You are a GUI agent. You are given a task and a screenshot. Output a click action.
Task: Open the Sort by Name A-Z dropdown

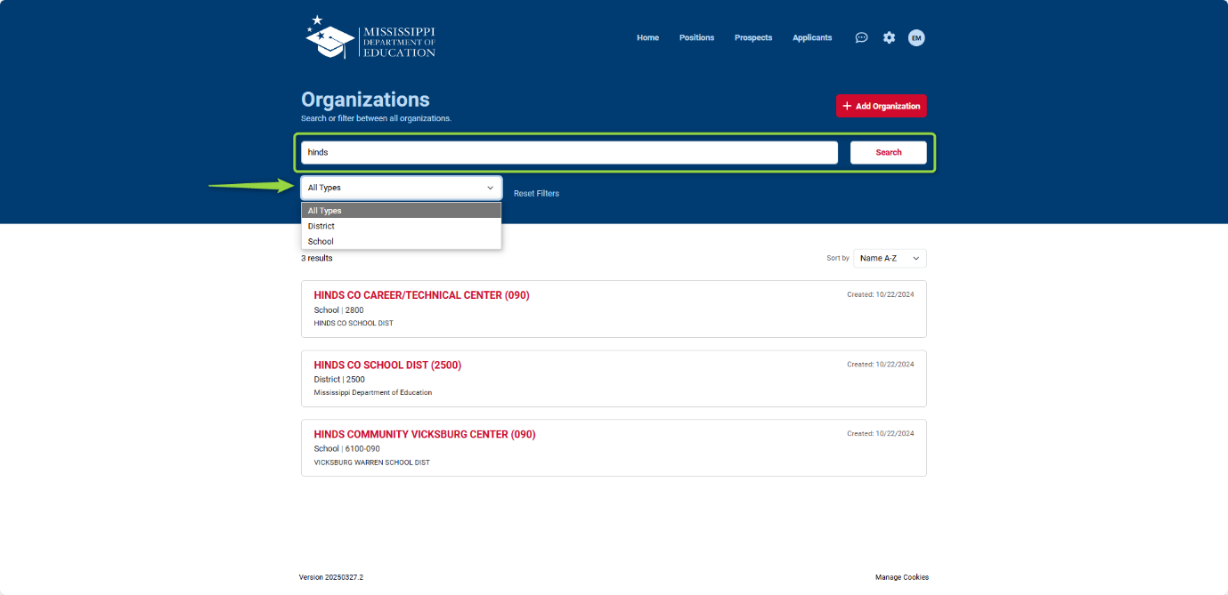(x=889, y=258)
